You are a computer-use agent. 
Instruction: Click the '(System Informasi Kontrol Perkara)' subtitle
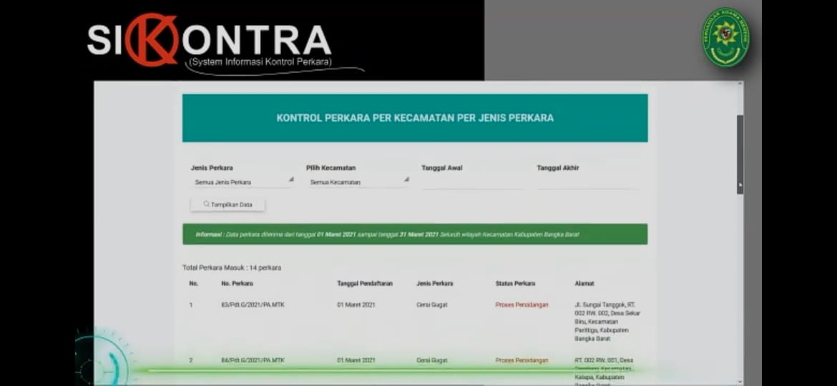[x=260, y=62]
